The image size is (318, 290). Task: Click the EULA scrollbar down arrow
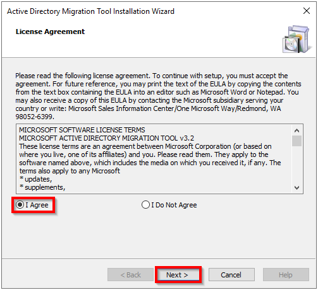[x=297, y=188]
